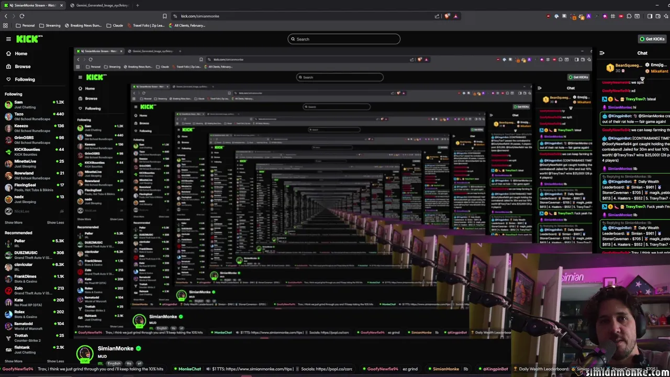Screen dimensions: 670x377
Task: Click SimianMonke channel name below the player
Action: click(116, 349)
